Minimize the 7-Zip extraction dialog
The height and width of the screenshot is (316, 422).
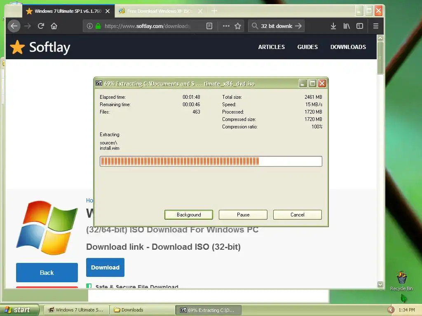[x=303, y=83]
